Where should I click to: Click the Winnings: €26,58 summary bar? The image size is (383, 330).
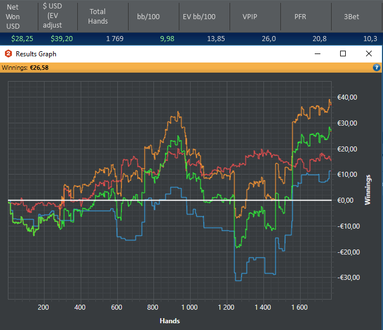(25, 68)
